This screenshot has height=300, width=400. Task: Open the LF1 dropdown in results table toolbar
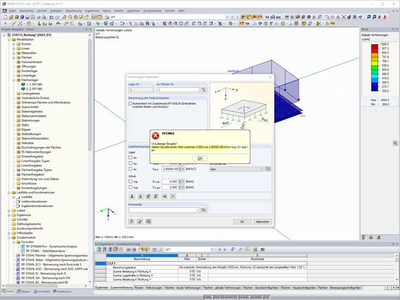click(212, 249)
